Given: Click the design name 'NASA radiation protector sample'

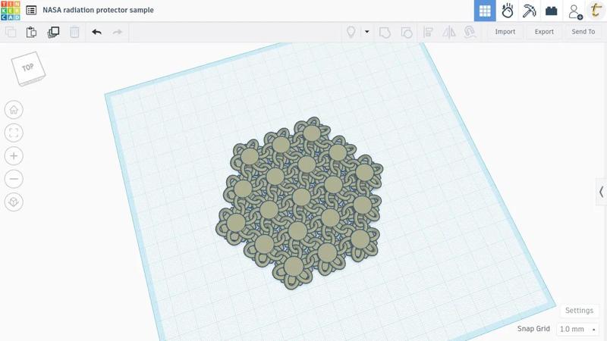Looking at the screenshot, I should pyautogui.click(x=98, y=10).
